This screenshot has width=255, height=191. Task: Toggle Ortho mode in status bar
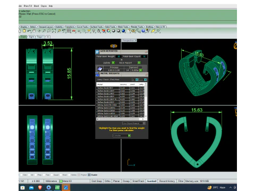[x=107, y=181]
